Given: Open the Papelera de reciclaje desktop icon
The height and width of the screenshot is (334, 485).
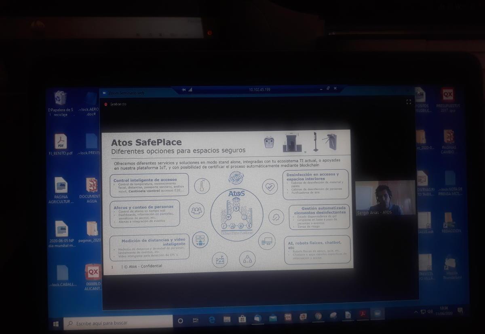Looking at the screenshot, I should click(61, 103).
